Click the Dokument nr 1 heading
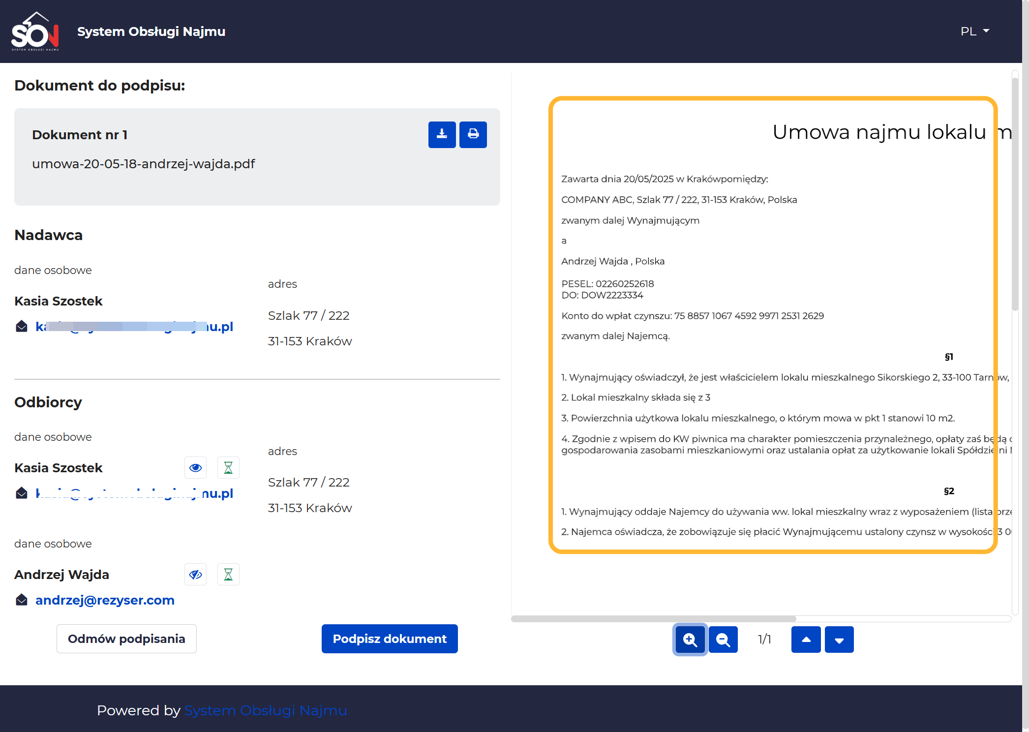Image resolution: width=1029 pixels, height=732 pixels. point(80,135)
